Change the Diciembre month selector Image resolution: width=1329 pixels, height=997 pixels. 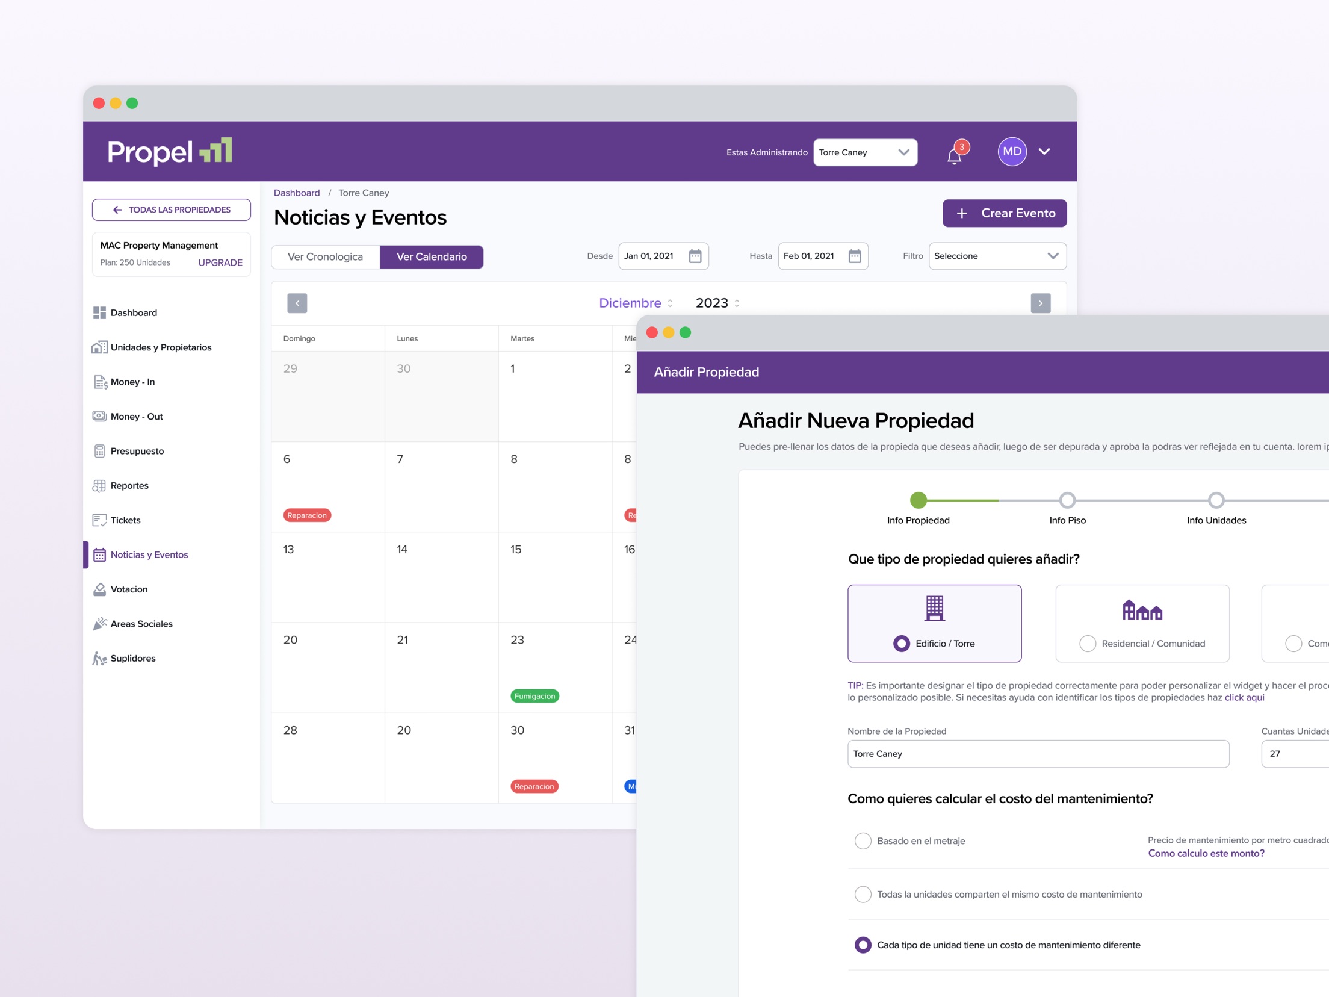pos(636,303)
